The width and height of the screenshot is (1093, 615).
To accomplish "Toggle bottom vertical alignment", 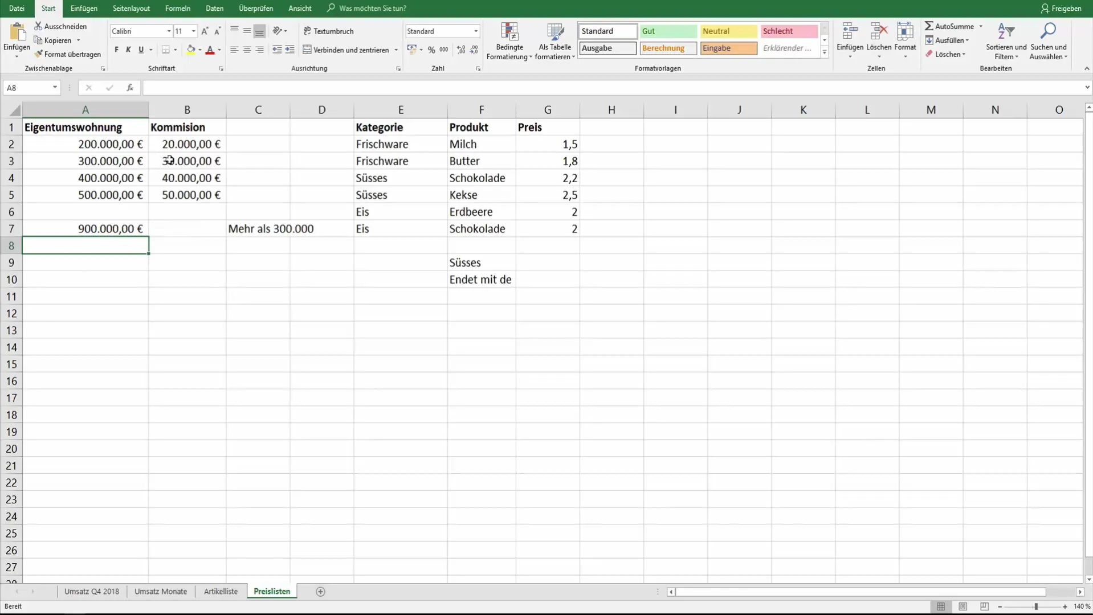I will [259, 31].
